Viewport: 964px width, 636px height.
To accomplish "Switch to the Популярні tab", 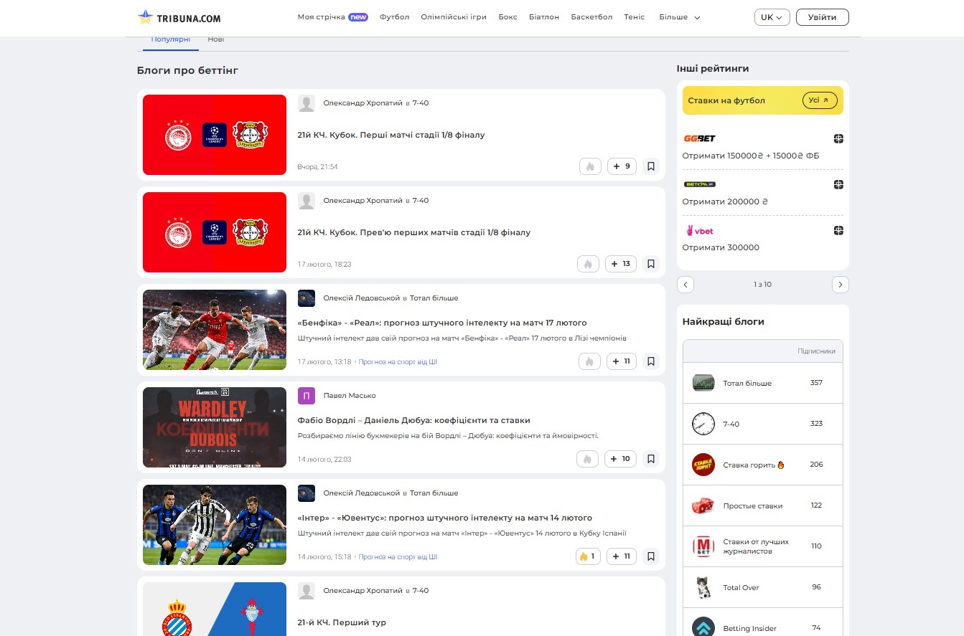I will [171, 40].
